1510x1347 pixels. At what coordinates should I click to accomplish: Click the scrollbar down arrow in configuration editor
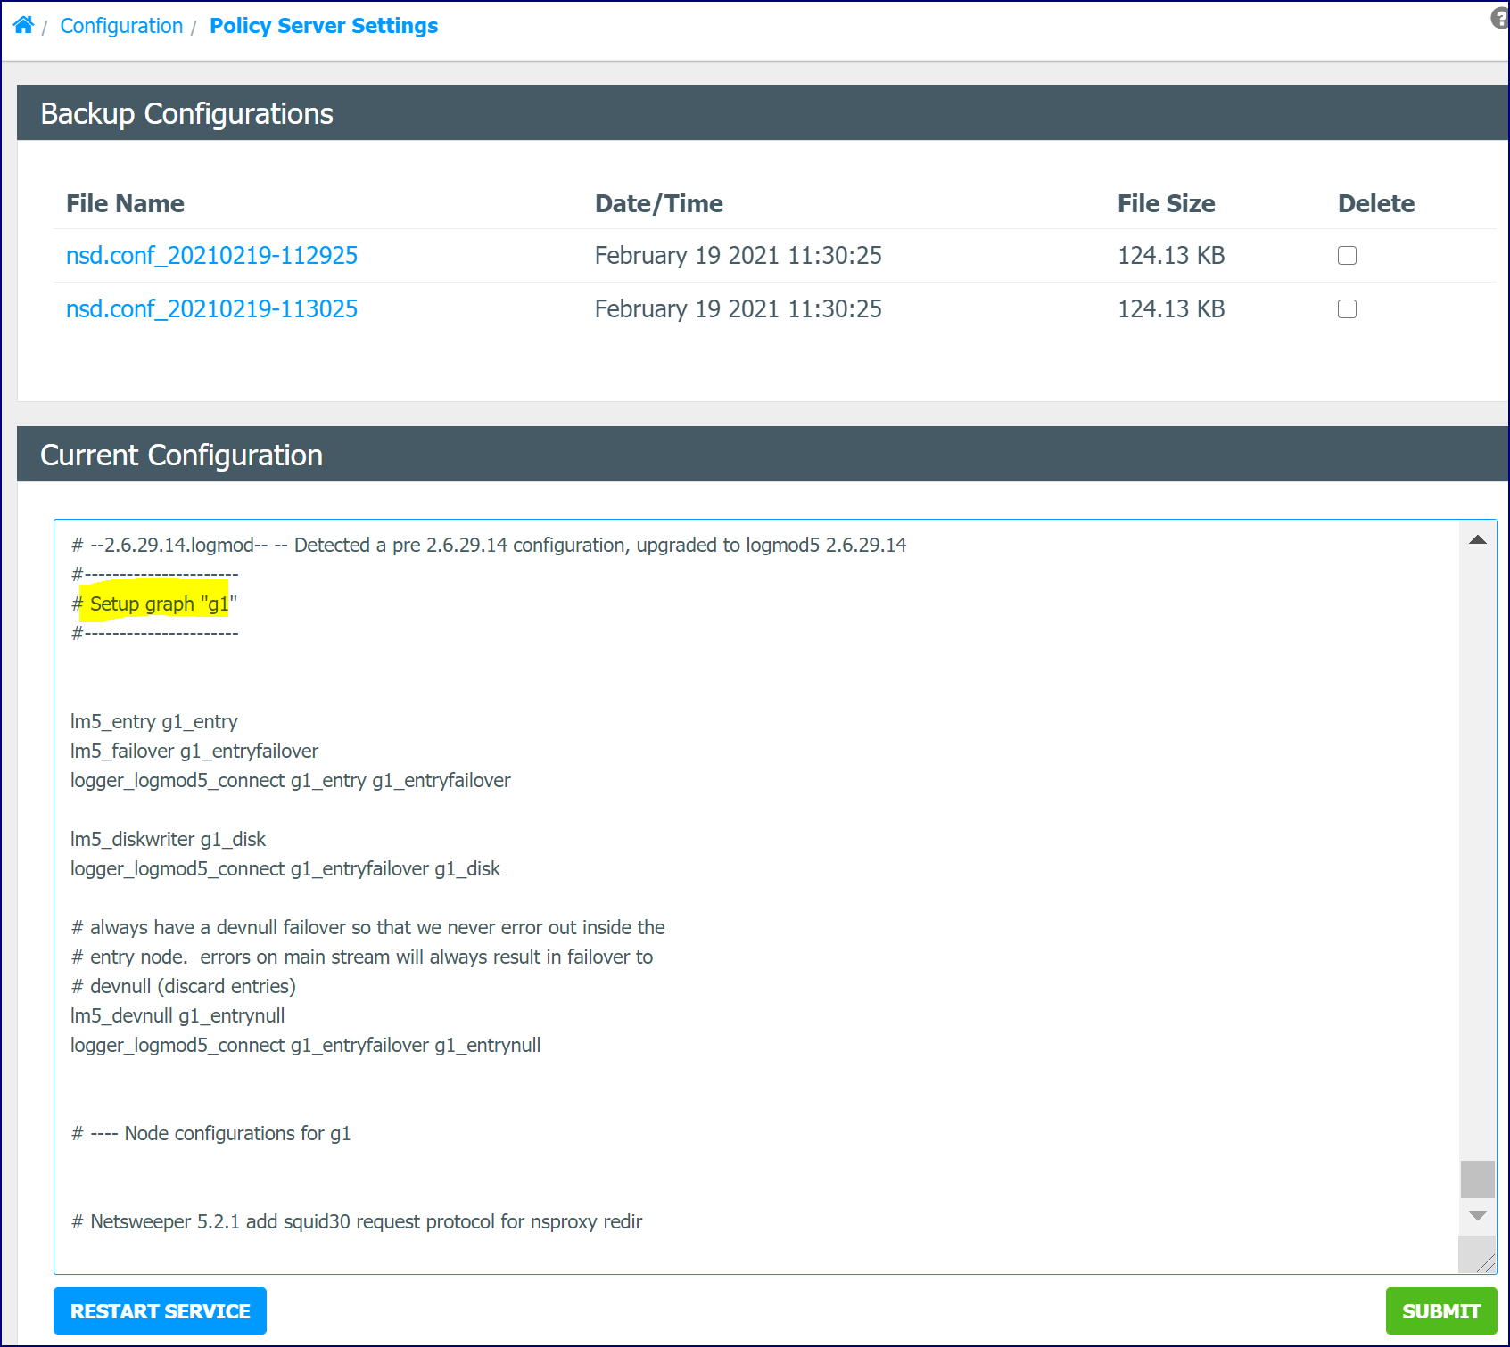[x=1478, y=1216]
